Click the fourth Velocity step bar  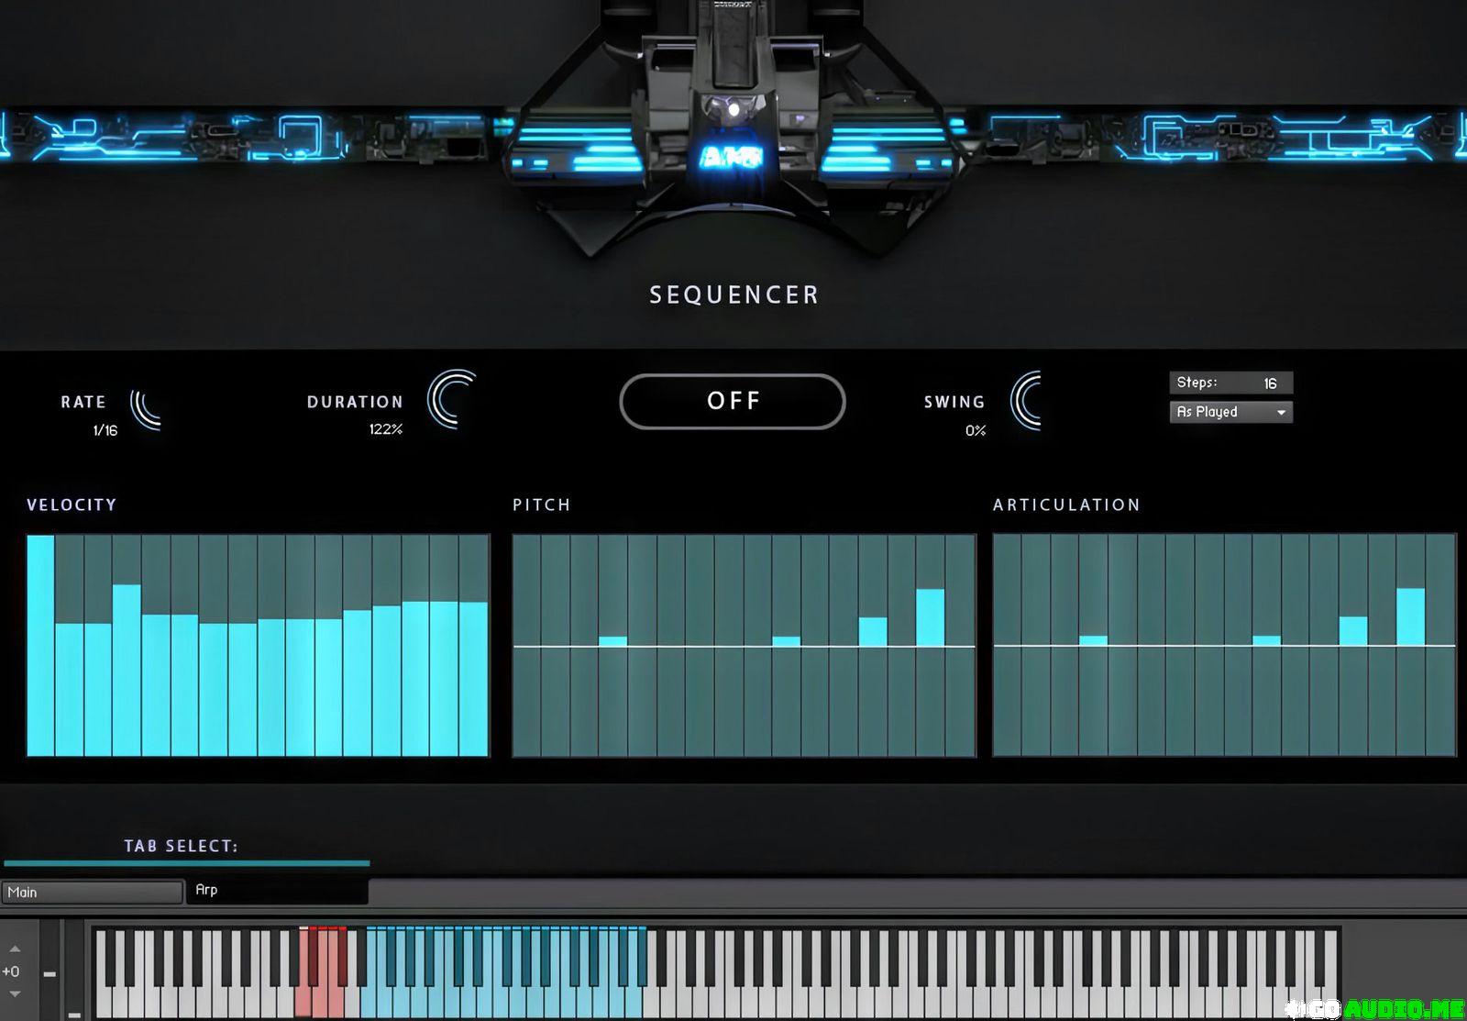click(x=127, y=670)
